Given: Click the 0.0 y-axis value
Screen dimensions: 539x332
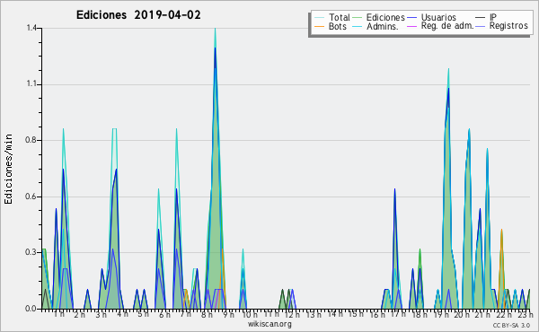Looking at the screenshot, I should [x=31, y=309].
